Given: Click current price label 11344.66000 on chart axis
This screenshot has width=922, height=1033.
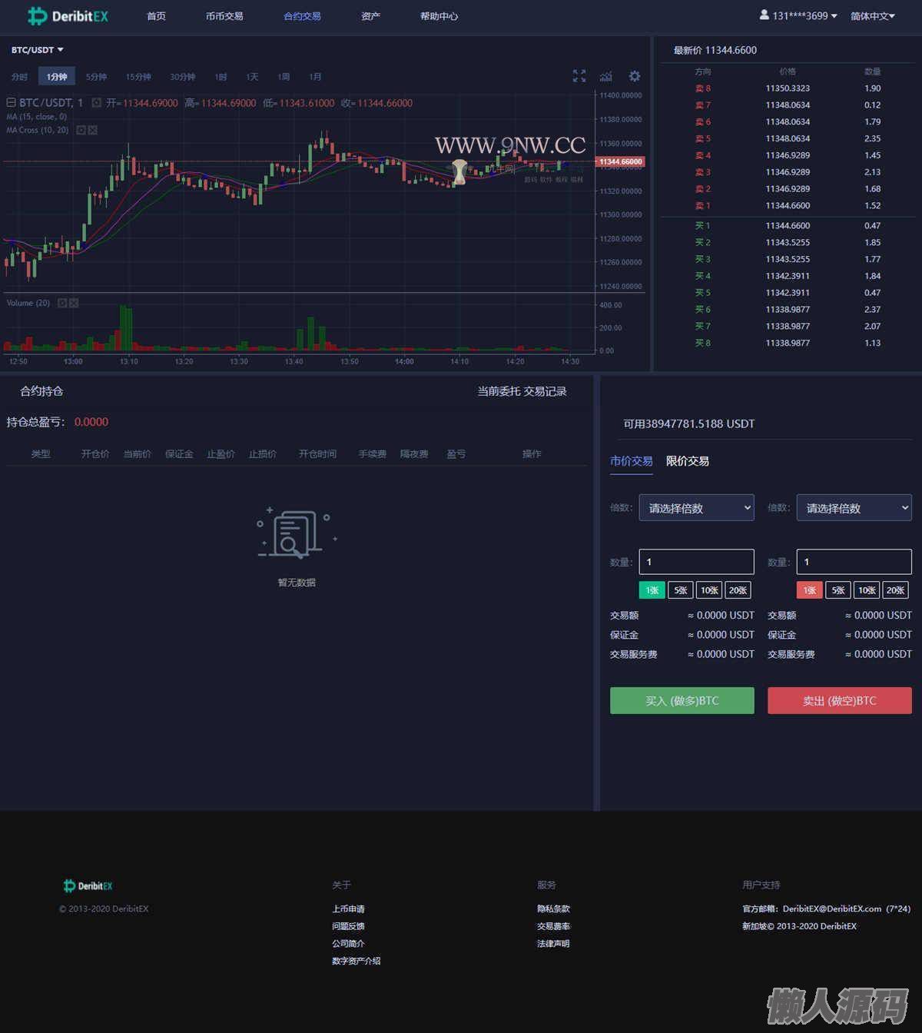Looking at the screenshot, I should [x=620, y=161].
